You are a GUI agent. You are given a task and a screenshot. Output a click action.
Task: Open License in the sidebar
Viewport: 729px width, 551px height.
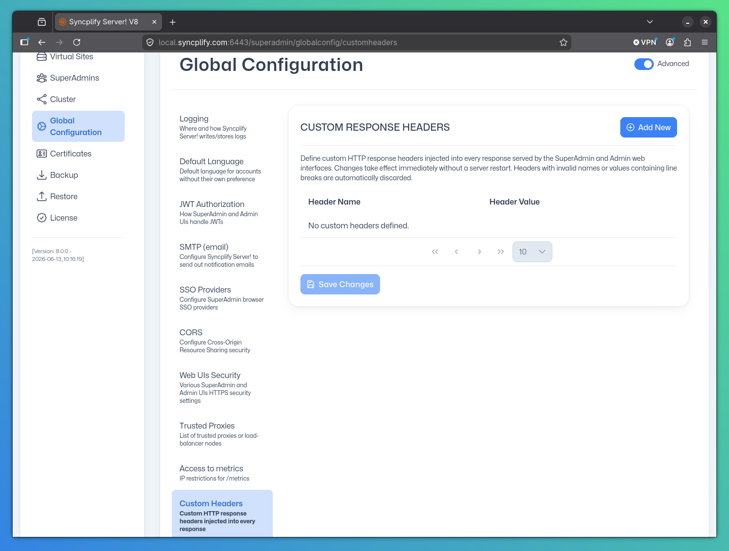tap(78, 218)
